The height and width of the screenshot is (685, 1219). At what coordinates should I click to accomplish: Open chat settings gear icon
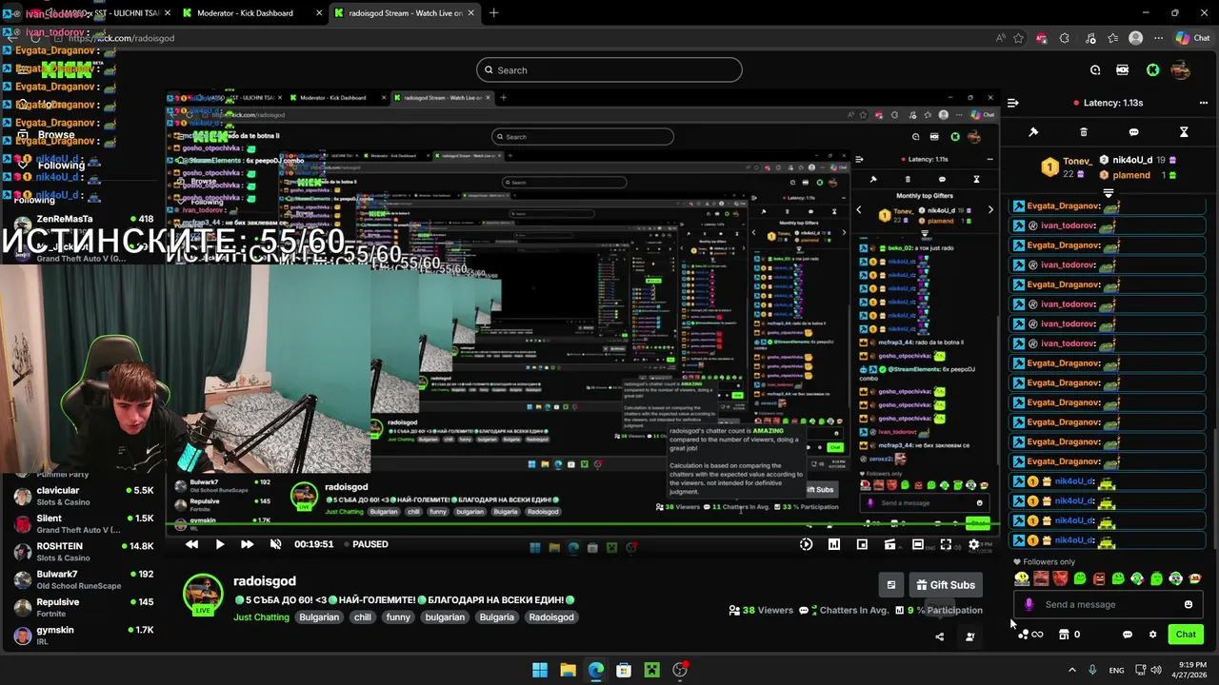(1152, 635)
